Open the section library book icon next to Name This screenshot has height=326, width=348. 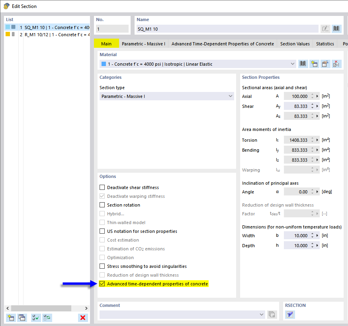(336, 29)
